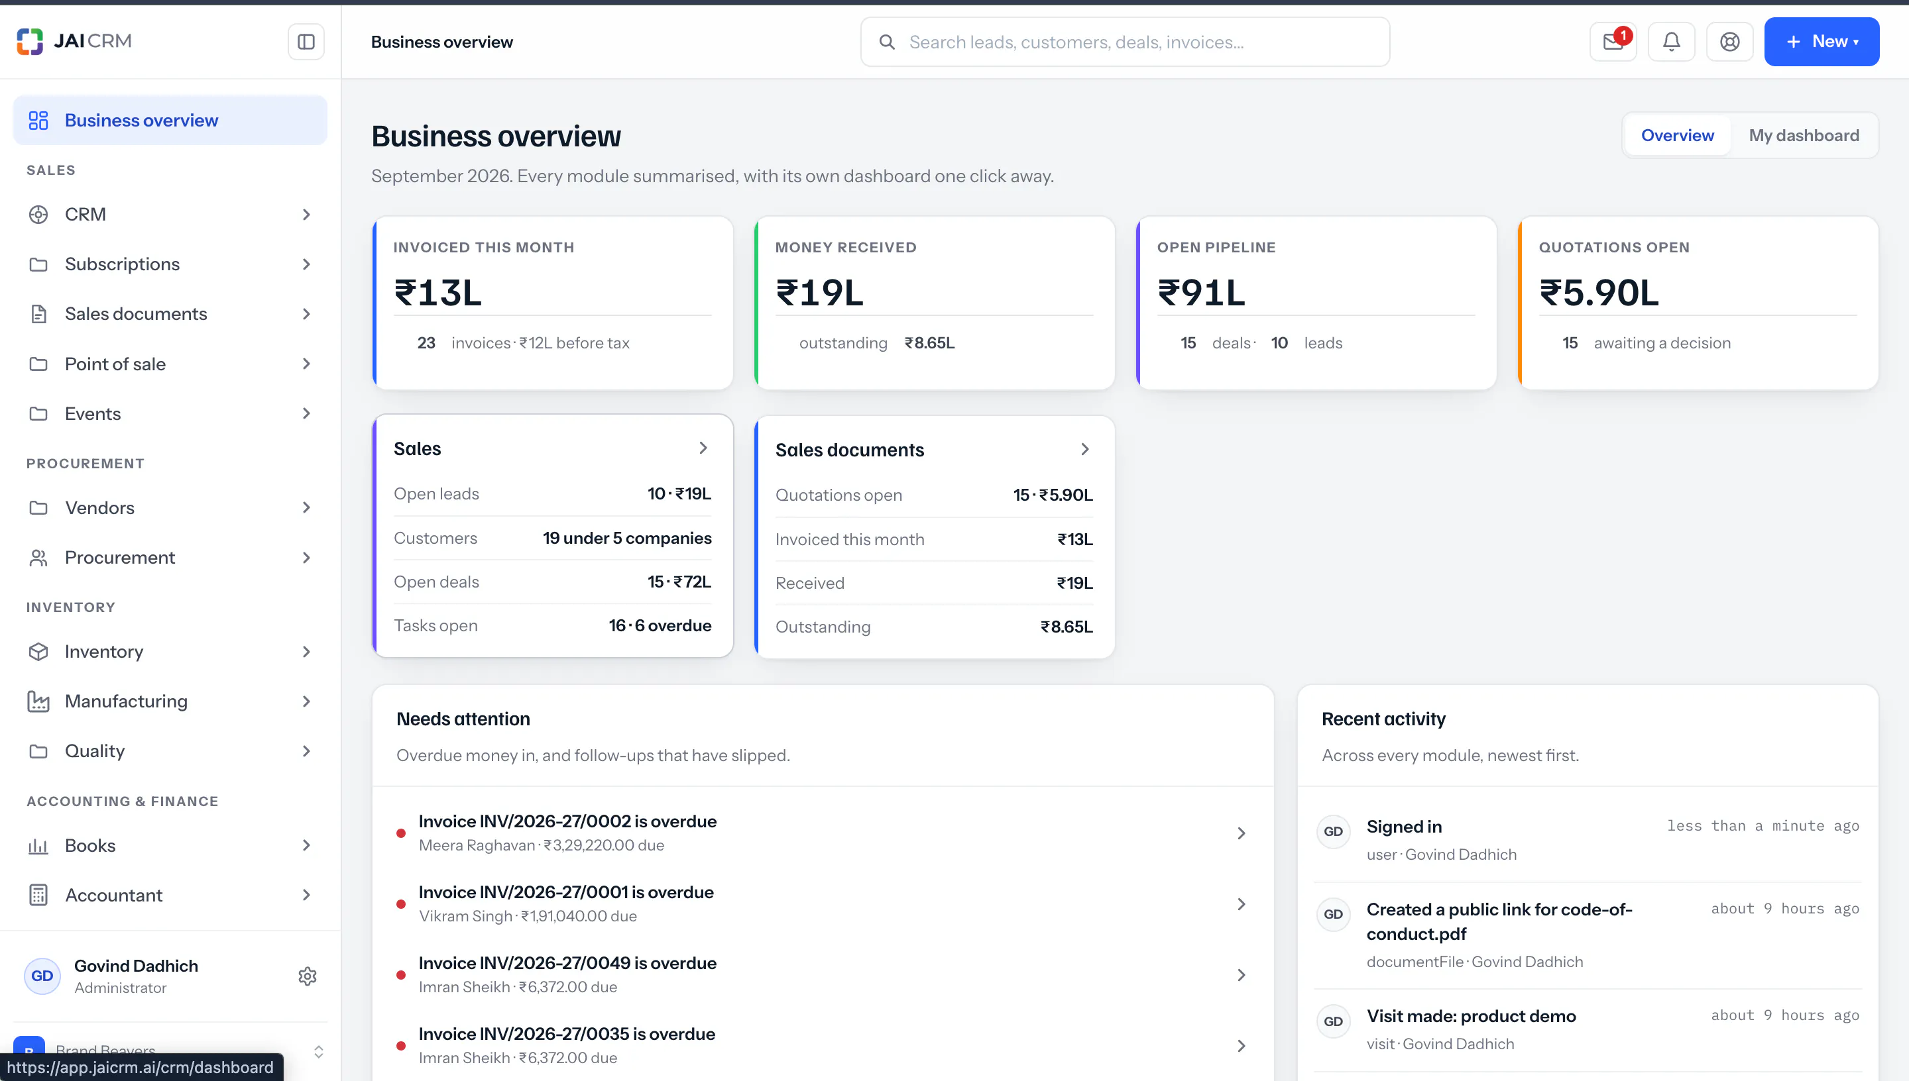Image resolution: width=1909 pixels, height=1081 pixels.
Task: Click the Sales documents file icon
Action: [38, 314]
